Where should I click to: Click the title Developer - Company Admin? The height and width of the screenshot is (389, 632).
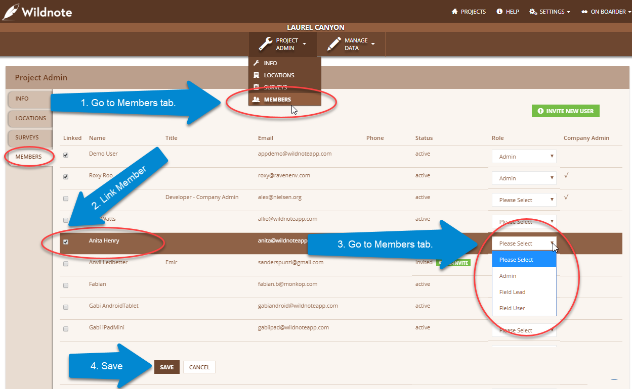click(x=202, y=197)
